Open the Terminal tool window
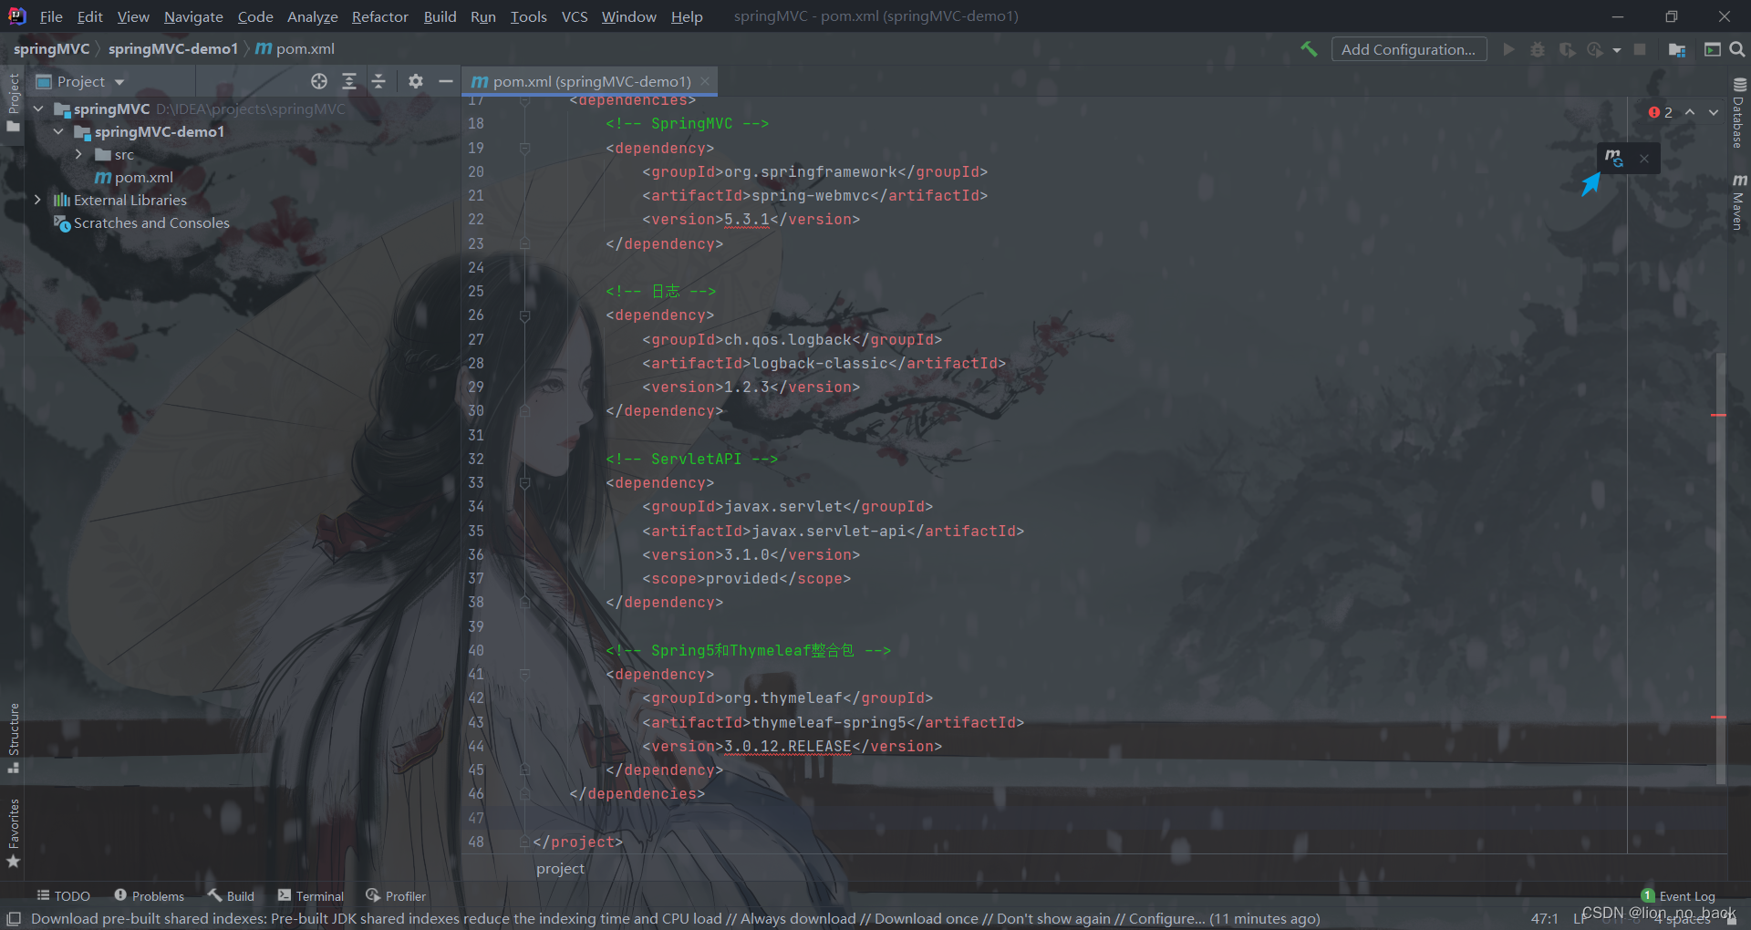The width and height of the screenshot is (1751, 930). 310,896
